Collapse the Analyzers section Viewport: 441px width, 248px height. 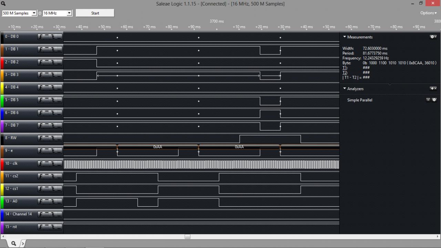(345, 89)
